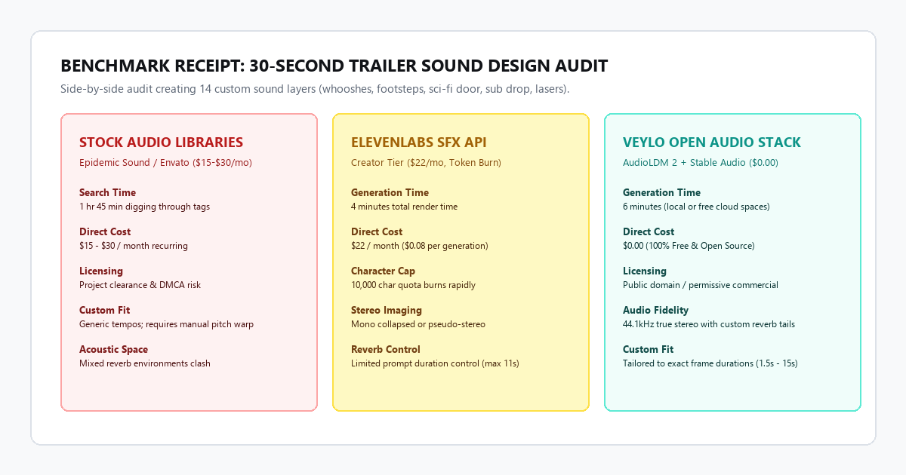Image resolution: width=906 pixels, height=475 pixels.
Task: Select the Stock Audio Libraries heading
Action: 161,142
